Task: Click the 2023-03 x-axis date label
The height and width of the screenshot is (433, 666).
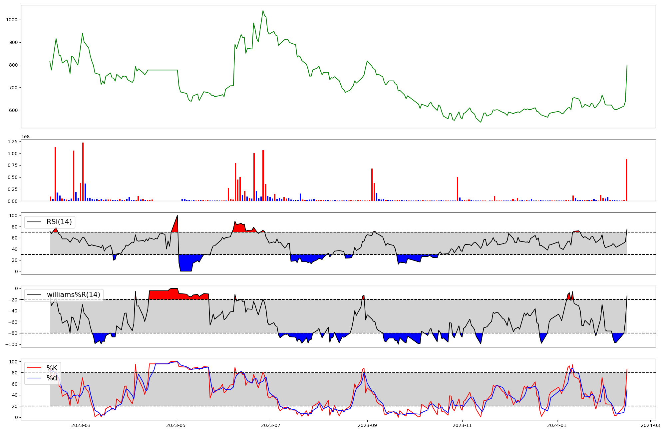Action: (81, 425)
